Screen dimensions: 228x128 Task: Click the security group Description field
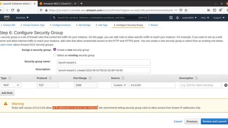104,70
